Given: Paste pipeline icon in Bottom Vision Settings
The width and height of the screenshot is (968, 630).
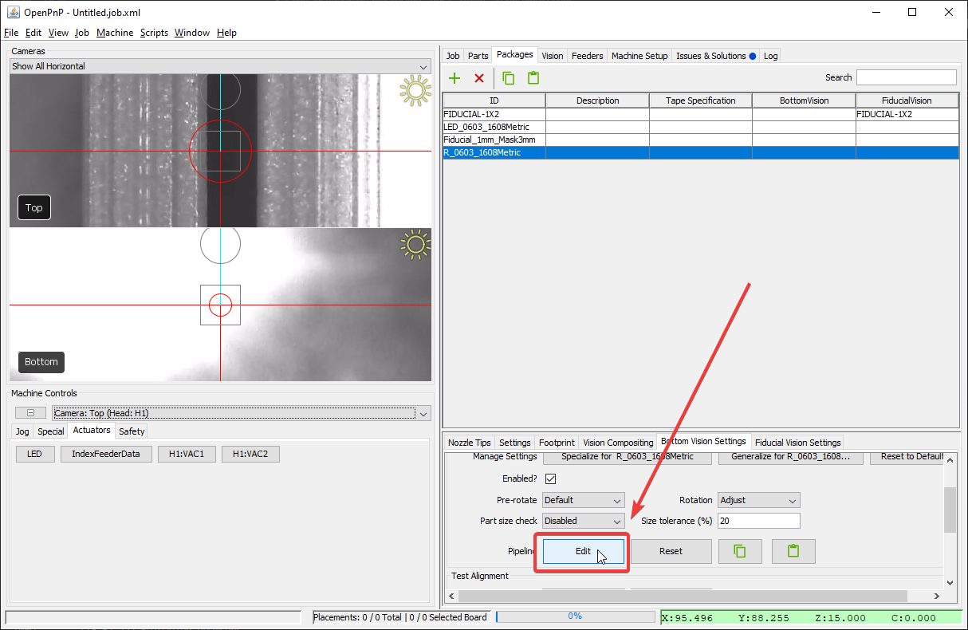Looking at the screenshot, I should 792,551.
